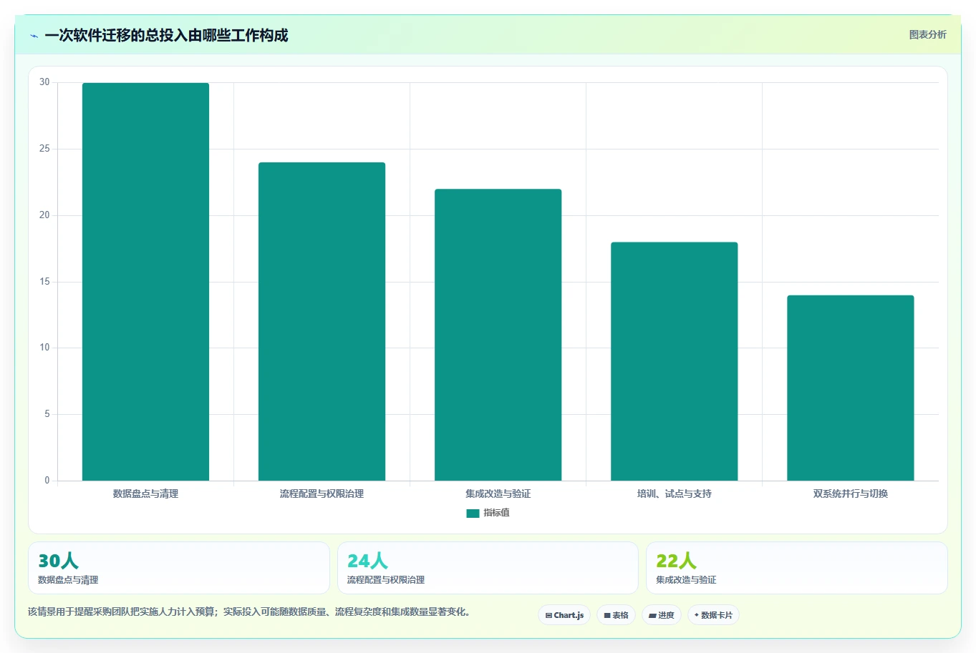Click the 30人 stat card

[x=179, y=568]
